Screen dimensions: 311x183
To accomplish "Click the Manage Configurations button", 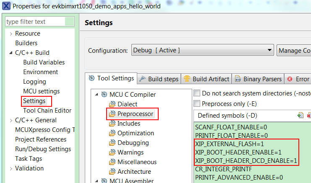I will 294,50.
